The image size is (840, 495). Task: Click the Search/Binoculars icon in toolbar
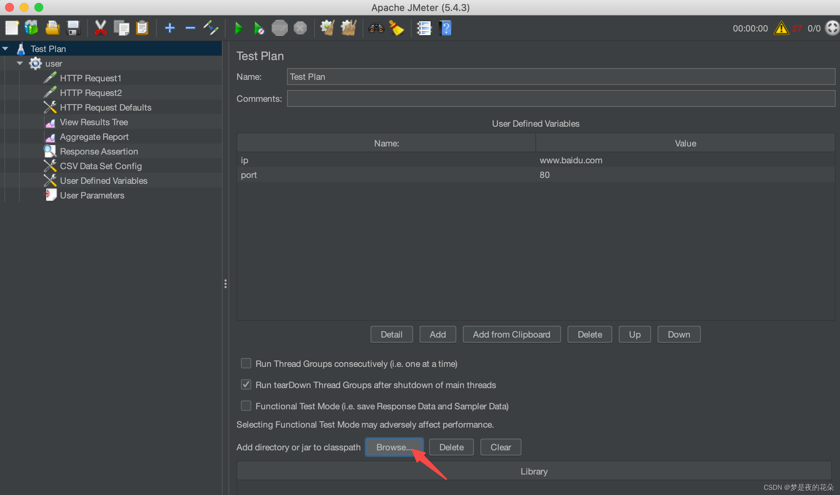pos(376,28)
